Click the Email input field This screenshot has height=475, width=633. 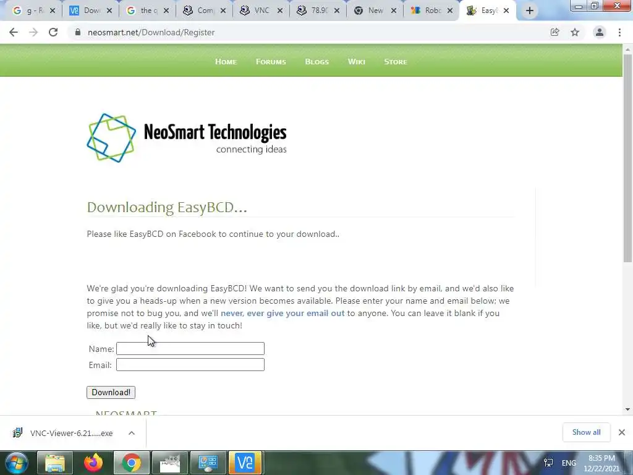coord(190,365)
